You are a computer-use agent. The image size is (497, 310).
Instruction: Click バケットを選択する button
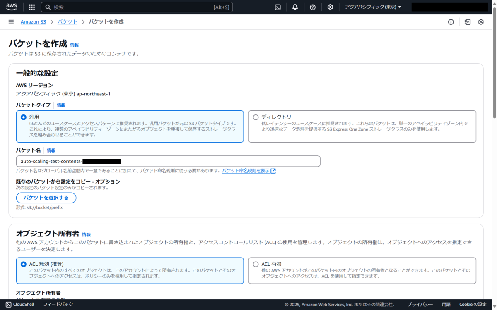[x=46, y=198]
